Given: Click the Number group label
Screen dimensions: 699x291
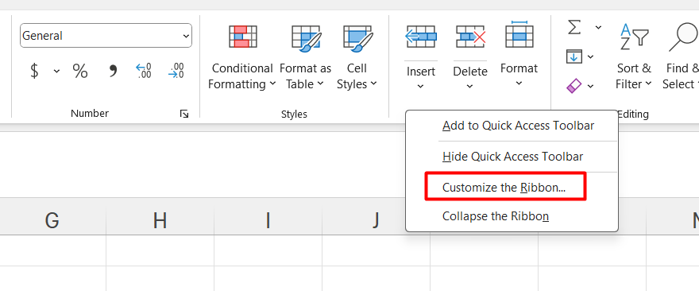Looking at the screenshot, I should coord(90,114).
